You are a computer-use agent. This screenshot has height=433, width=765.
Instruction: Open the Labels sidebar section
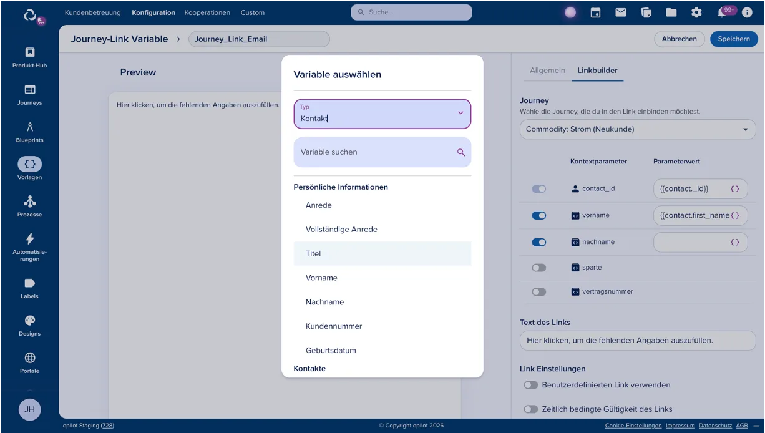(x=29, y=288)
